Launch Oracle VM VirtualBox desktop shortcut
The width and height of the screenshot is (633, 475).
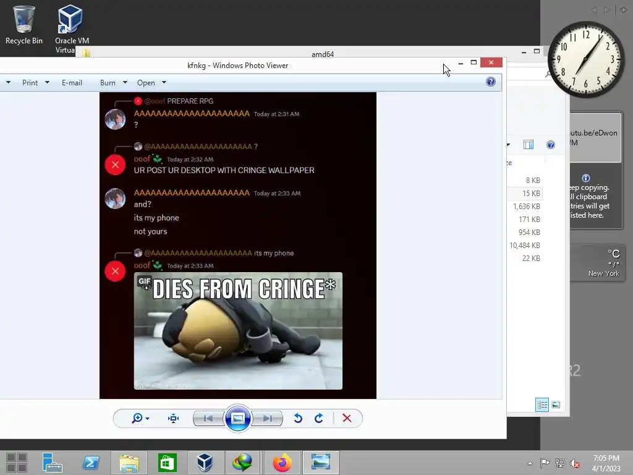tap(72, 28)
